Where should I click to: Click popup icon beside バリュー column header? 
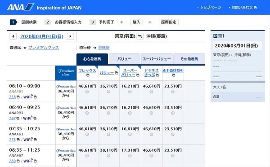tap(116, 73)
